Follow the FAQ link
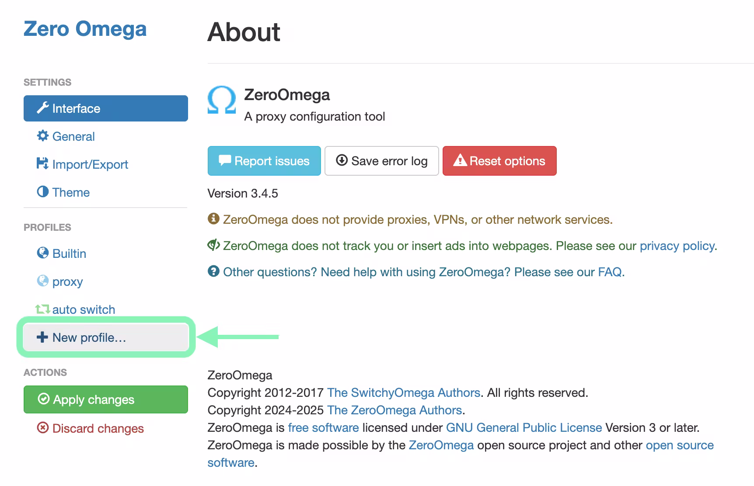The height and width of the screenshot is (486, 754). pos(610,272)
